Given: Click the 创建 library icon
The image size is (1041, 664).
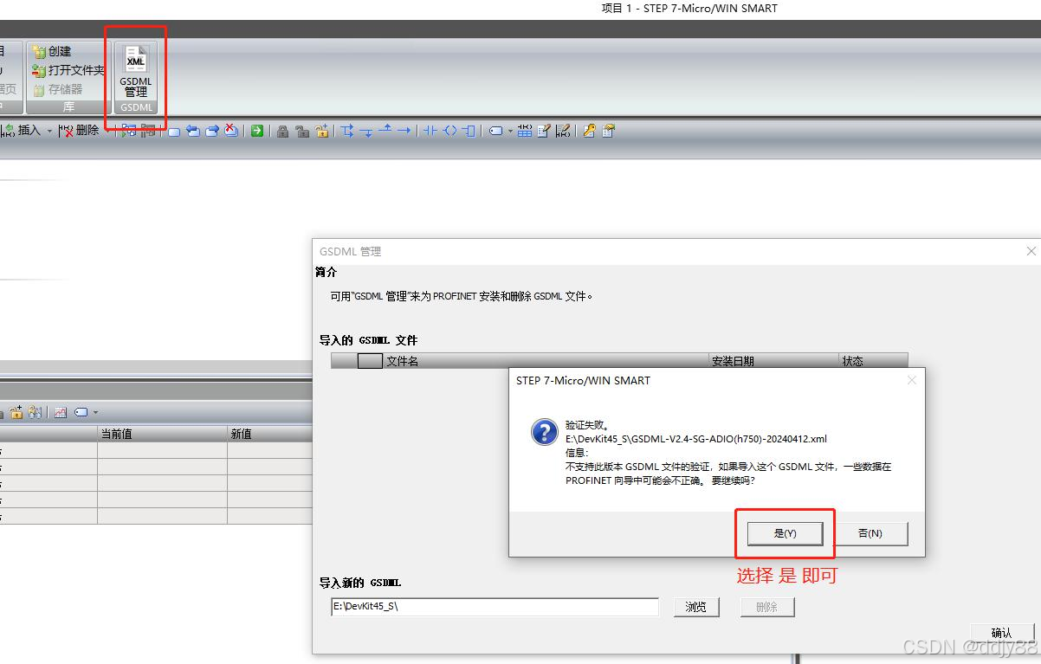Looking at the screenshot, I should [39, 51].
